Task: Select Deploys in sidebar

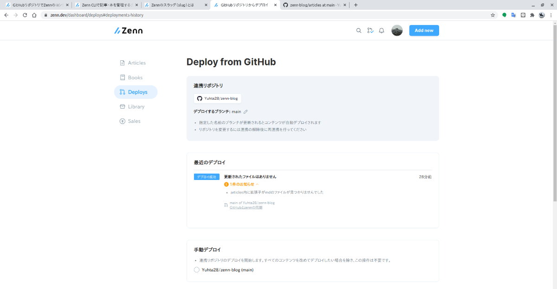Action: click(x=136, y=92)
